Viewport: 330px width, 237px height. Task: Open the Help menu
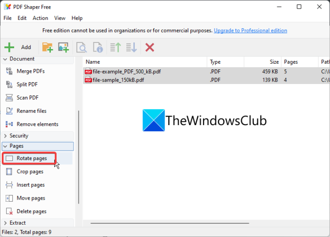77,18
